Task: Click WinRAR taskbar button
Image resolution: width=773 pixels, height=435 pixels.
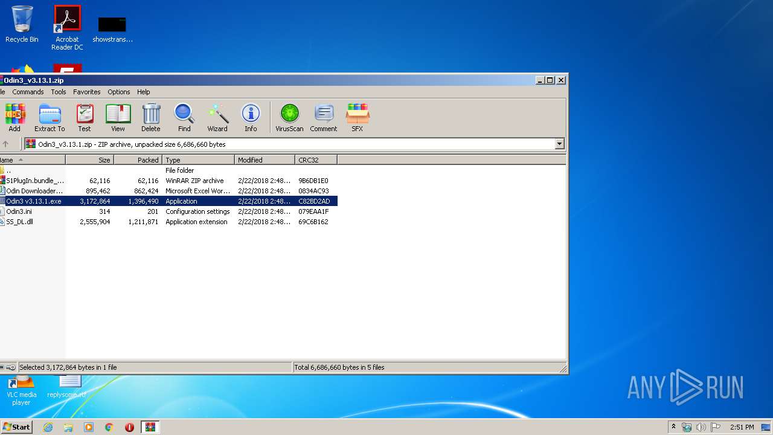Action: tap(150, 427)
